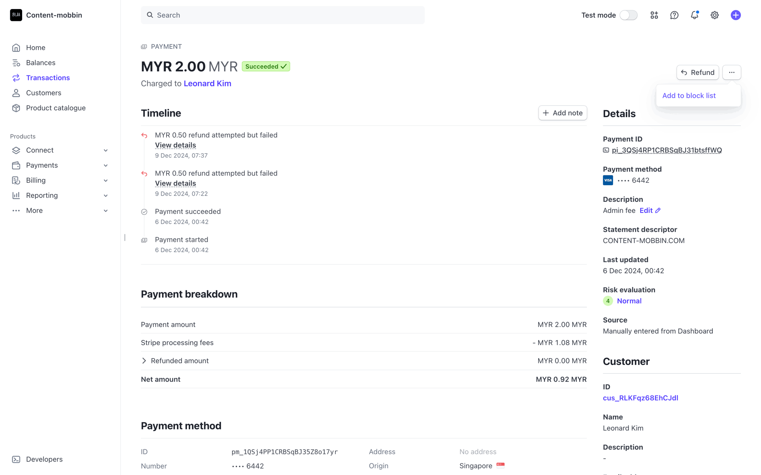Screen dimensions: 761x475
Task: Click the Billing invoice icon
Action: click(16, 180)
